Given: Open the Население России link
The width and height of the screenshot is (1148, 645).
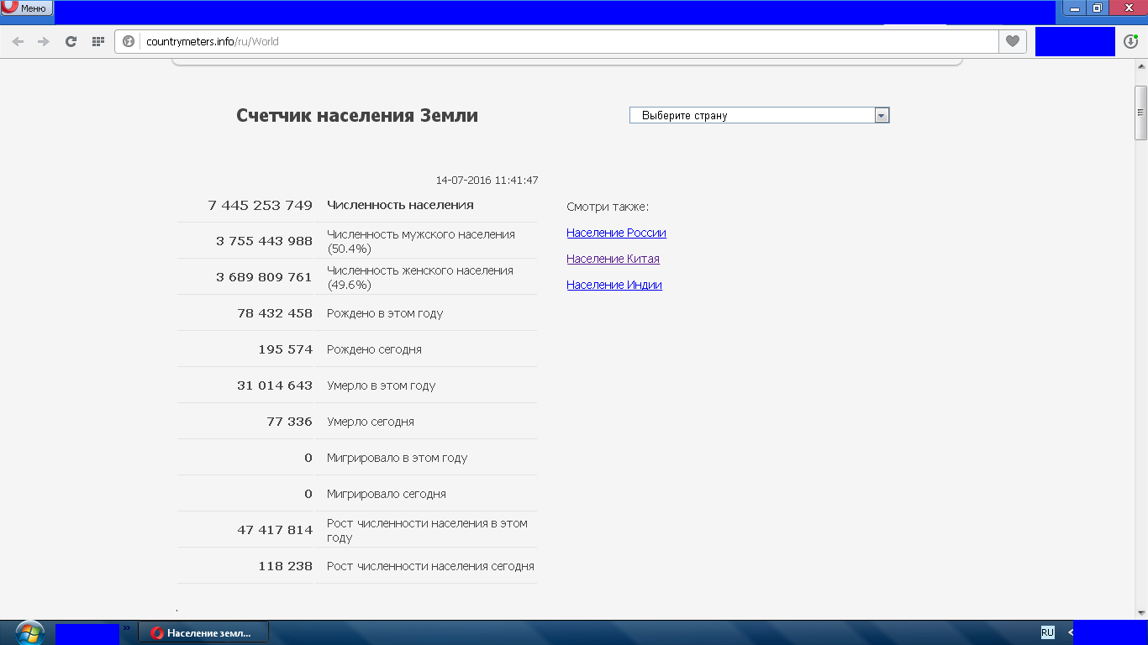Looking at the screenshot, I should 616,233.
